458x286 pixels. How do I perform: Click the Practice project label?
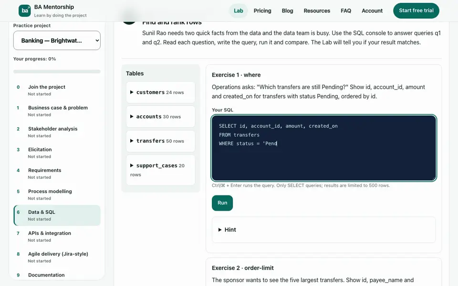32,25
